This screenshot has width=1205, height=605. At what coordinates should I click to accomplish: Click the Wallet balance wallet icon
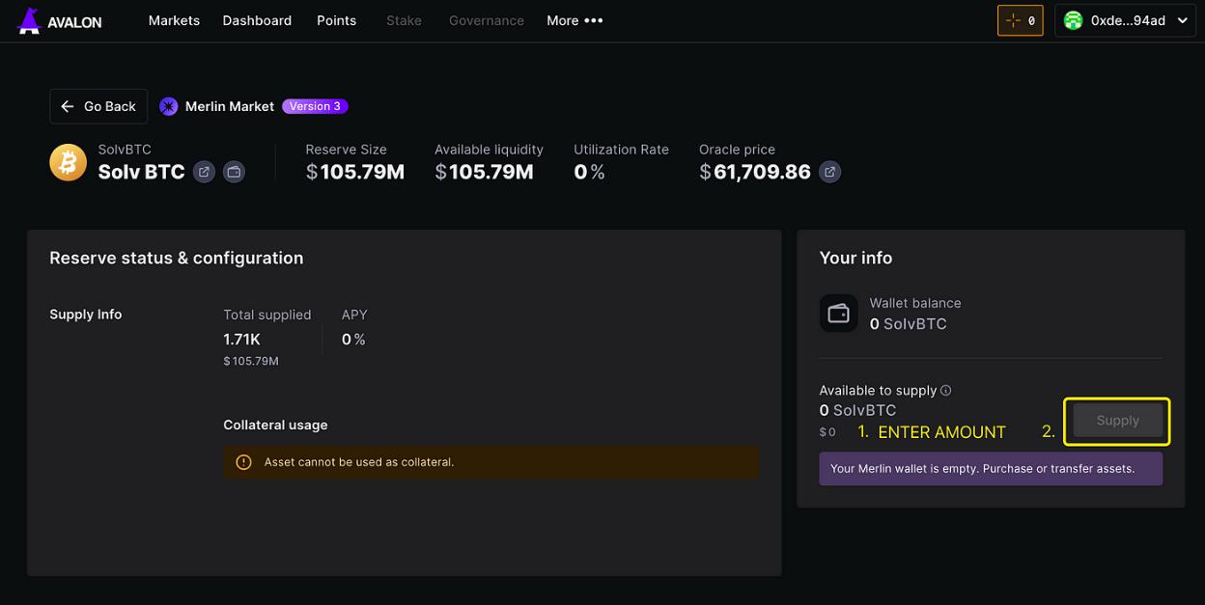838,314
